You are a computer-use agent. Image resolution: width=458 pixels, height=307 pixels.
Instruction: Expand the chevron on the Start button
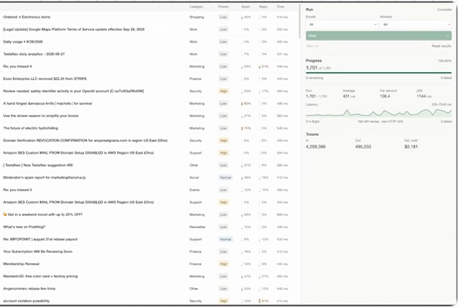tap(448, 36)
